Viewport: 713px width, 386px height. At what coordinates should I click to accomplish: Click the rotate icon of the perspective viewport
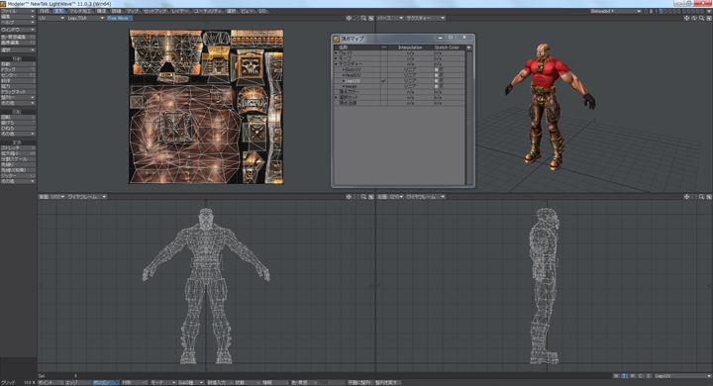pos(694,18)
